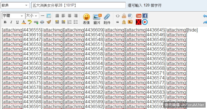Viewport: 207px width, 109px height.
Task: Click attachment code 4436574 in editor
Action: click(x=155, y=78)
